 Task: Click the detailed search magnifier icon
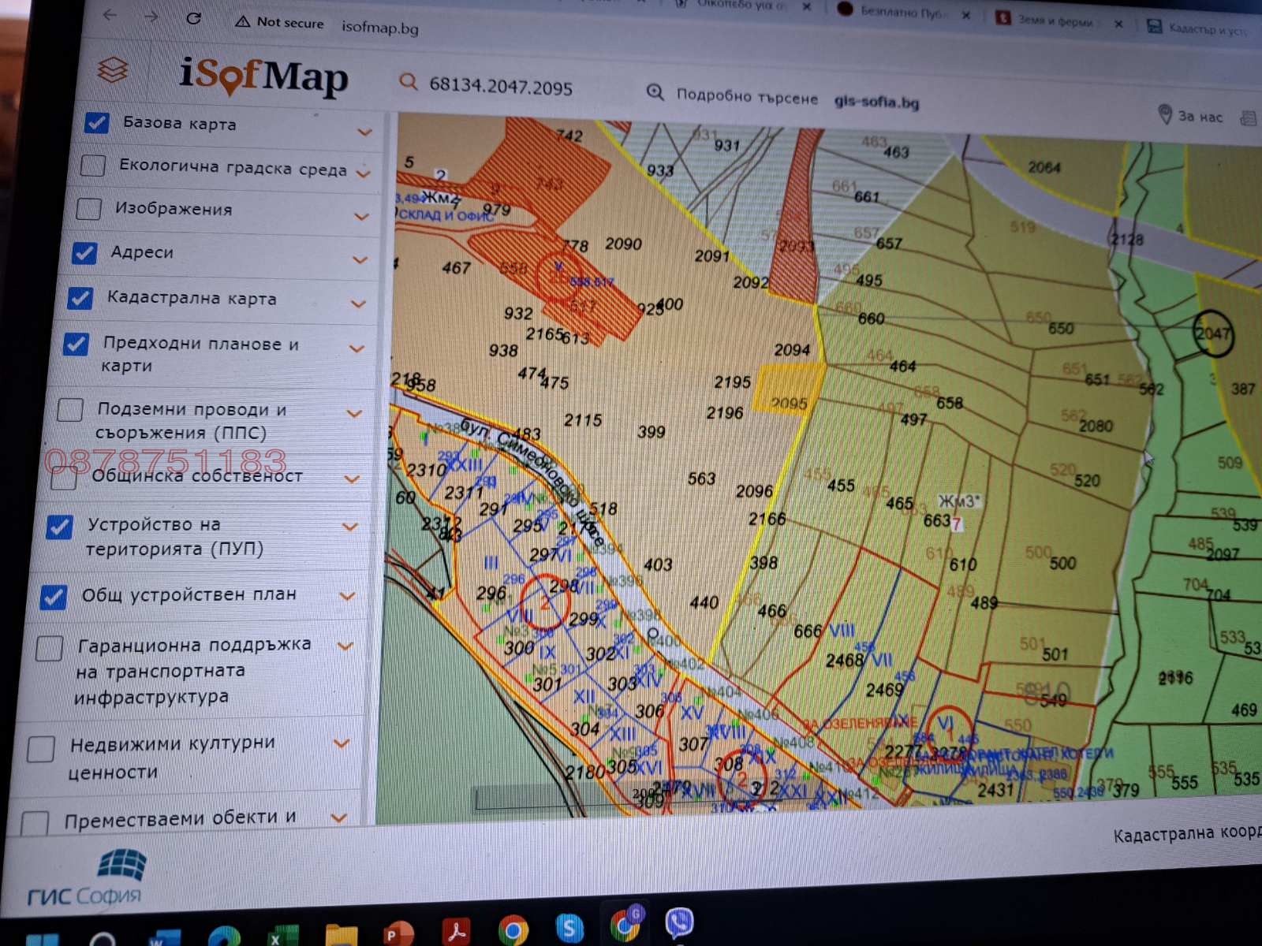click(x=655, y=92)
